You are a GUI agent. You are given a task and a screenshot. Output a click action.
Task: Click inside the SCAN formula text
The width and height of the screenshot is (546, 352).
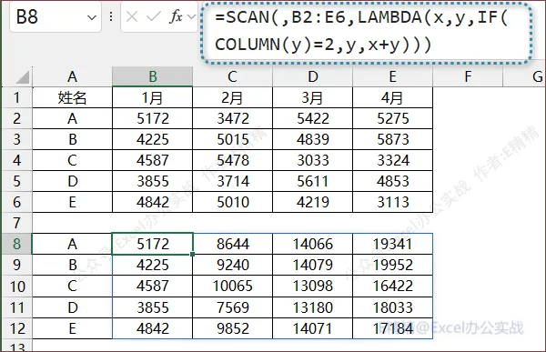(x=360, y=31)
